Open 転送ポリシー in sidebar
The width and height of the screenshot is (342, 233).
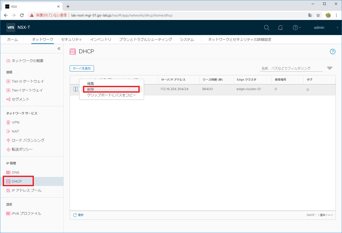point(20,149)
